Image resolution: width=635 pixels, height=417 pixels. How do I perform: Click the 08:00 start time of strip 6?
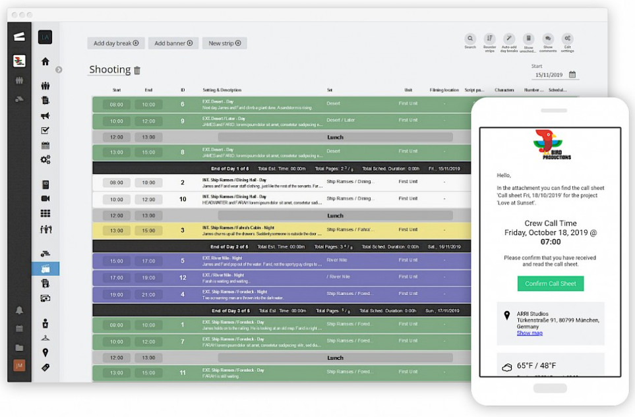click(x=116, y=105)
